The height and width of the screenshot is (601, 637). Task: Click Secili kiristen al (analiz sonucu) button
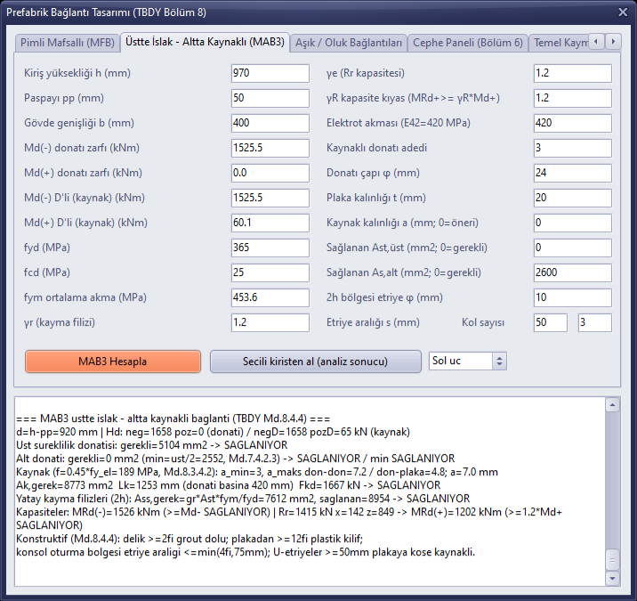pyautogui.click(x=315, y=361)
